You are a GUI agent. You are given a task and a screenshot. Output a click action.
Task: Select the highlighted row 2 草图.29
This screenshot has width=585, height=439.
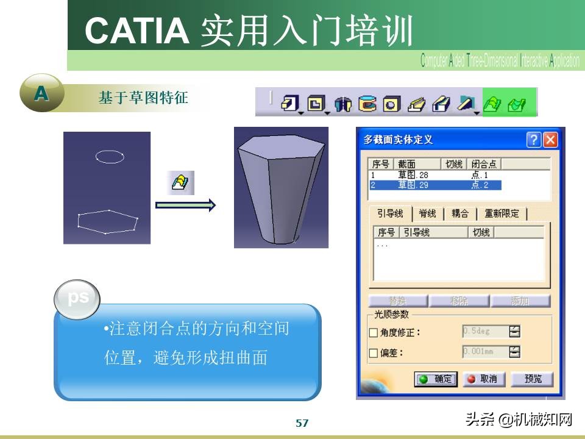click(435, 185)
